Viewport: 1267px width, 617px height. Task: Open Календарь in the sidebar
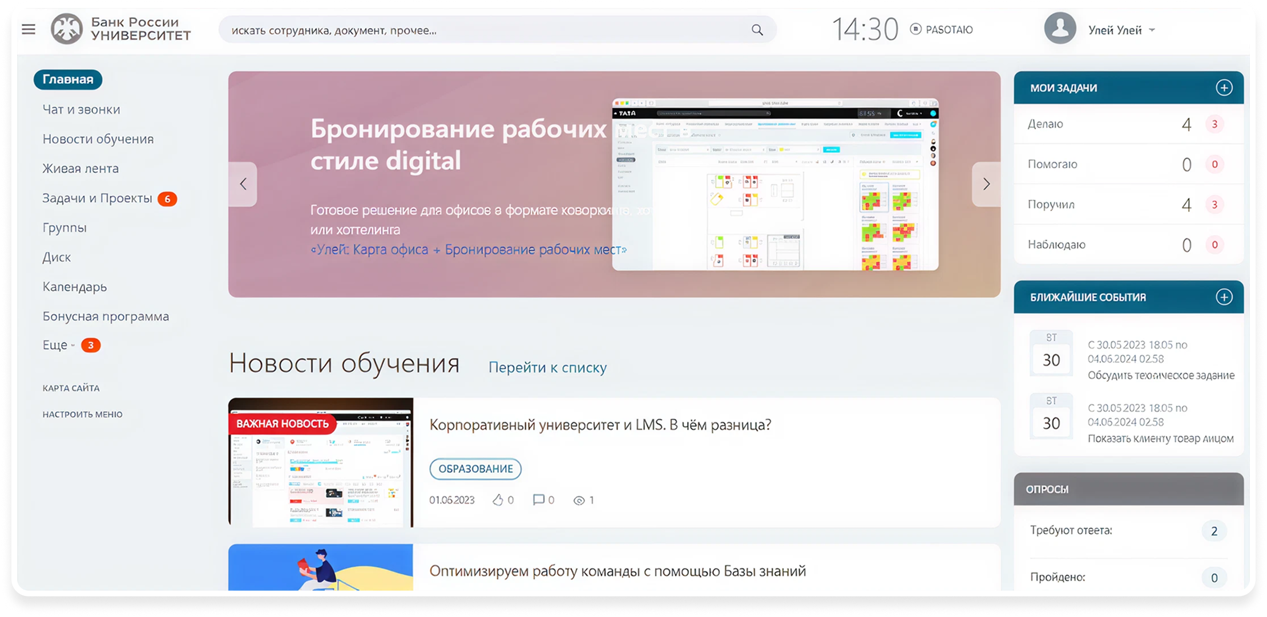[x=75, y=287]
